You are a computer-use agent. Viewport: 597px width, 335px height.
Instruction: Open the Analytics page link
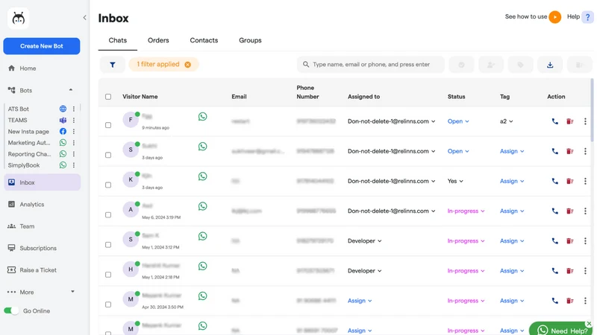coord(32,204)
